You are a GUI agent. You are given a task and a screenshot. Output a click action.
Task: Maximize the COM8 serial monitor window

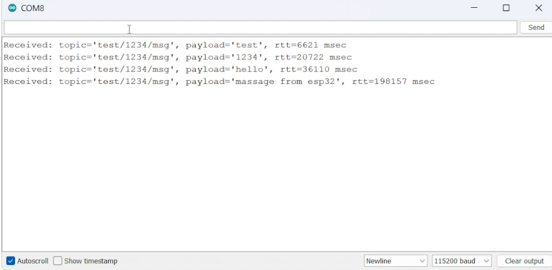coord(506,8)
